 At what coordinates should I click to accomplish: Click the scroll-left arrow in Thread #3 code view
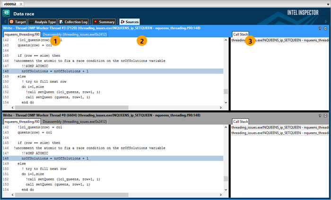[x=13, y=108]
